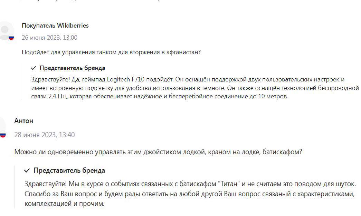Click the Logitech F710 product mention
Screen dimensions: 361x216
tap(126, 80)
